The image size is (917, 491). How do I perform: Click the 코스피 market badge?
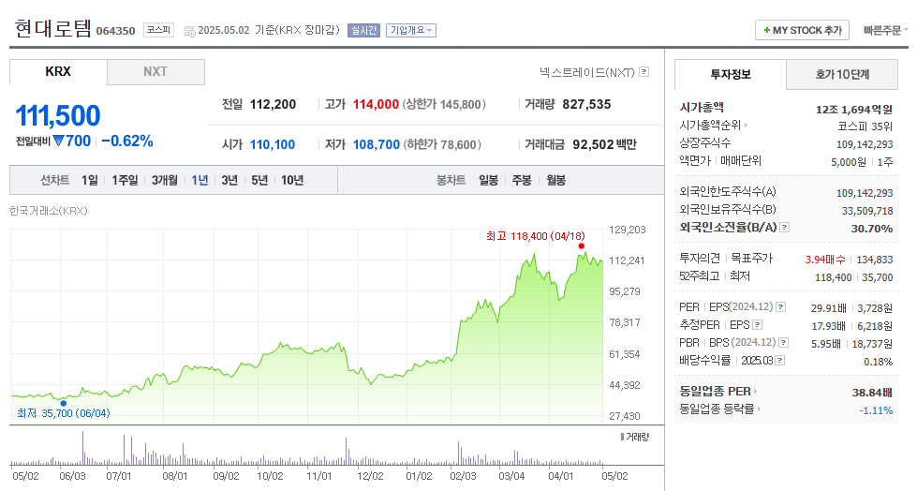pos(158,30)
